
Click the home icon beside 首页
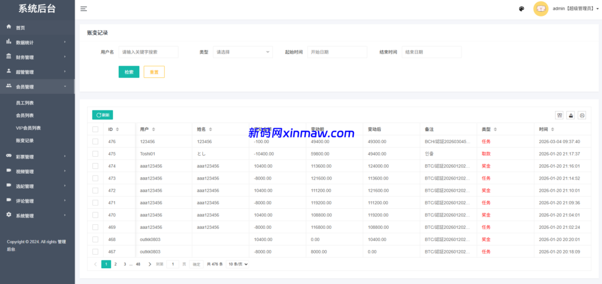[x=9, y=27]
